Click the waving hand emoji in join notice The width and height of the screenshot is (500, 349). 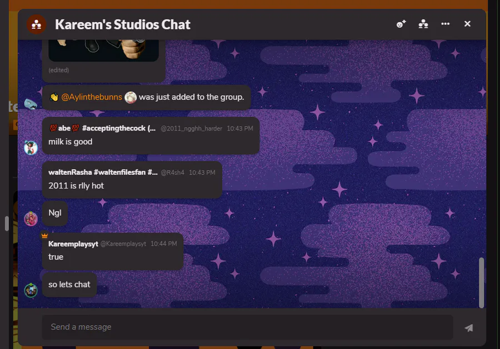coord(54,97)
